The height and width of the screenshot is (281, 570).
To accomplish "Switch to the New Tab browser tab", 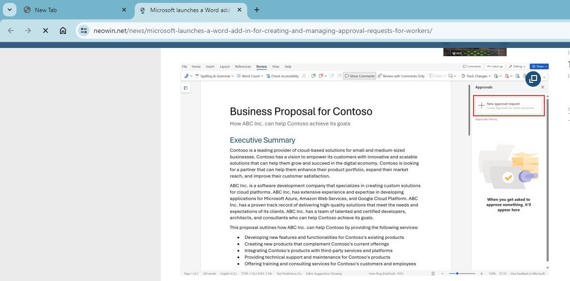I will click(x=76, y=10).
